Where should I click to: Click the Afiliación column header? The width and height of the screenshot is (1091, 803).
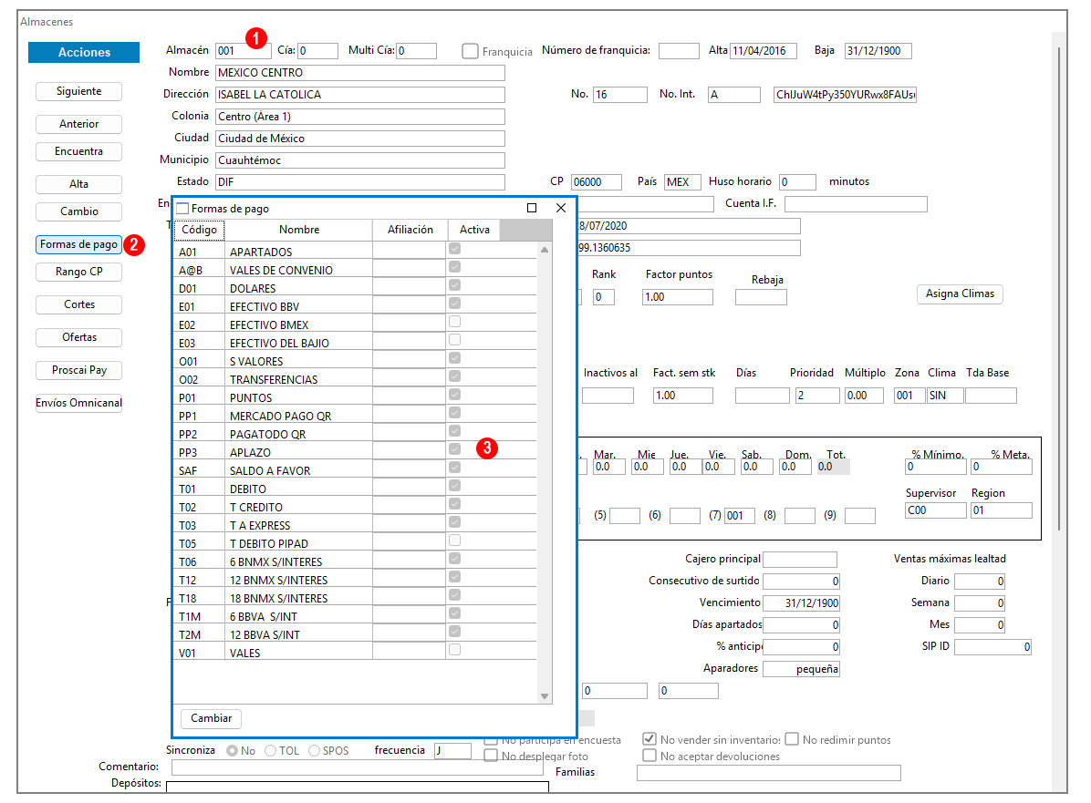pos(410,230)
